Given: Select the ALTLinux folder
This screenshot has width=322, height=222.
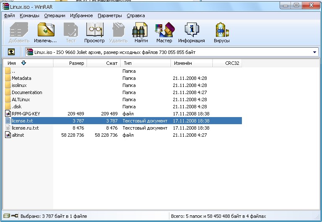Looking at the screenshot, I should click(21, 100).
